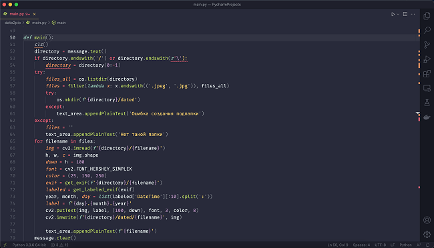This screenshot has height=248, width=434.
Task: Choose the Python 3.9.6 64-bit interpreter
Action: tap(29, 245)
